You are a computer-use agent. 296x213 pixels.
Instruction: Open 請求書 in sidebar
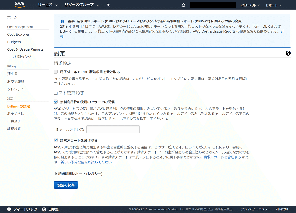(12, 74)
